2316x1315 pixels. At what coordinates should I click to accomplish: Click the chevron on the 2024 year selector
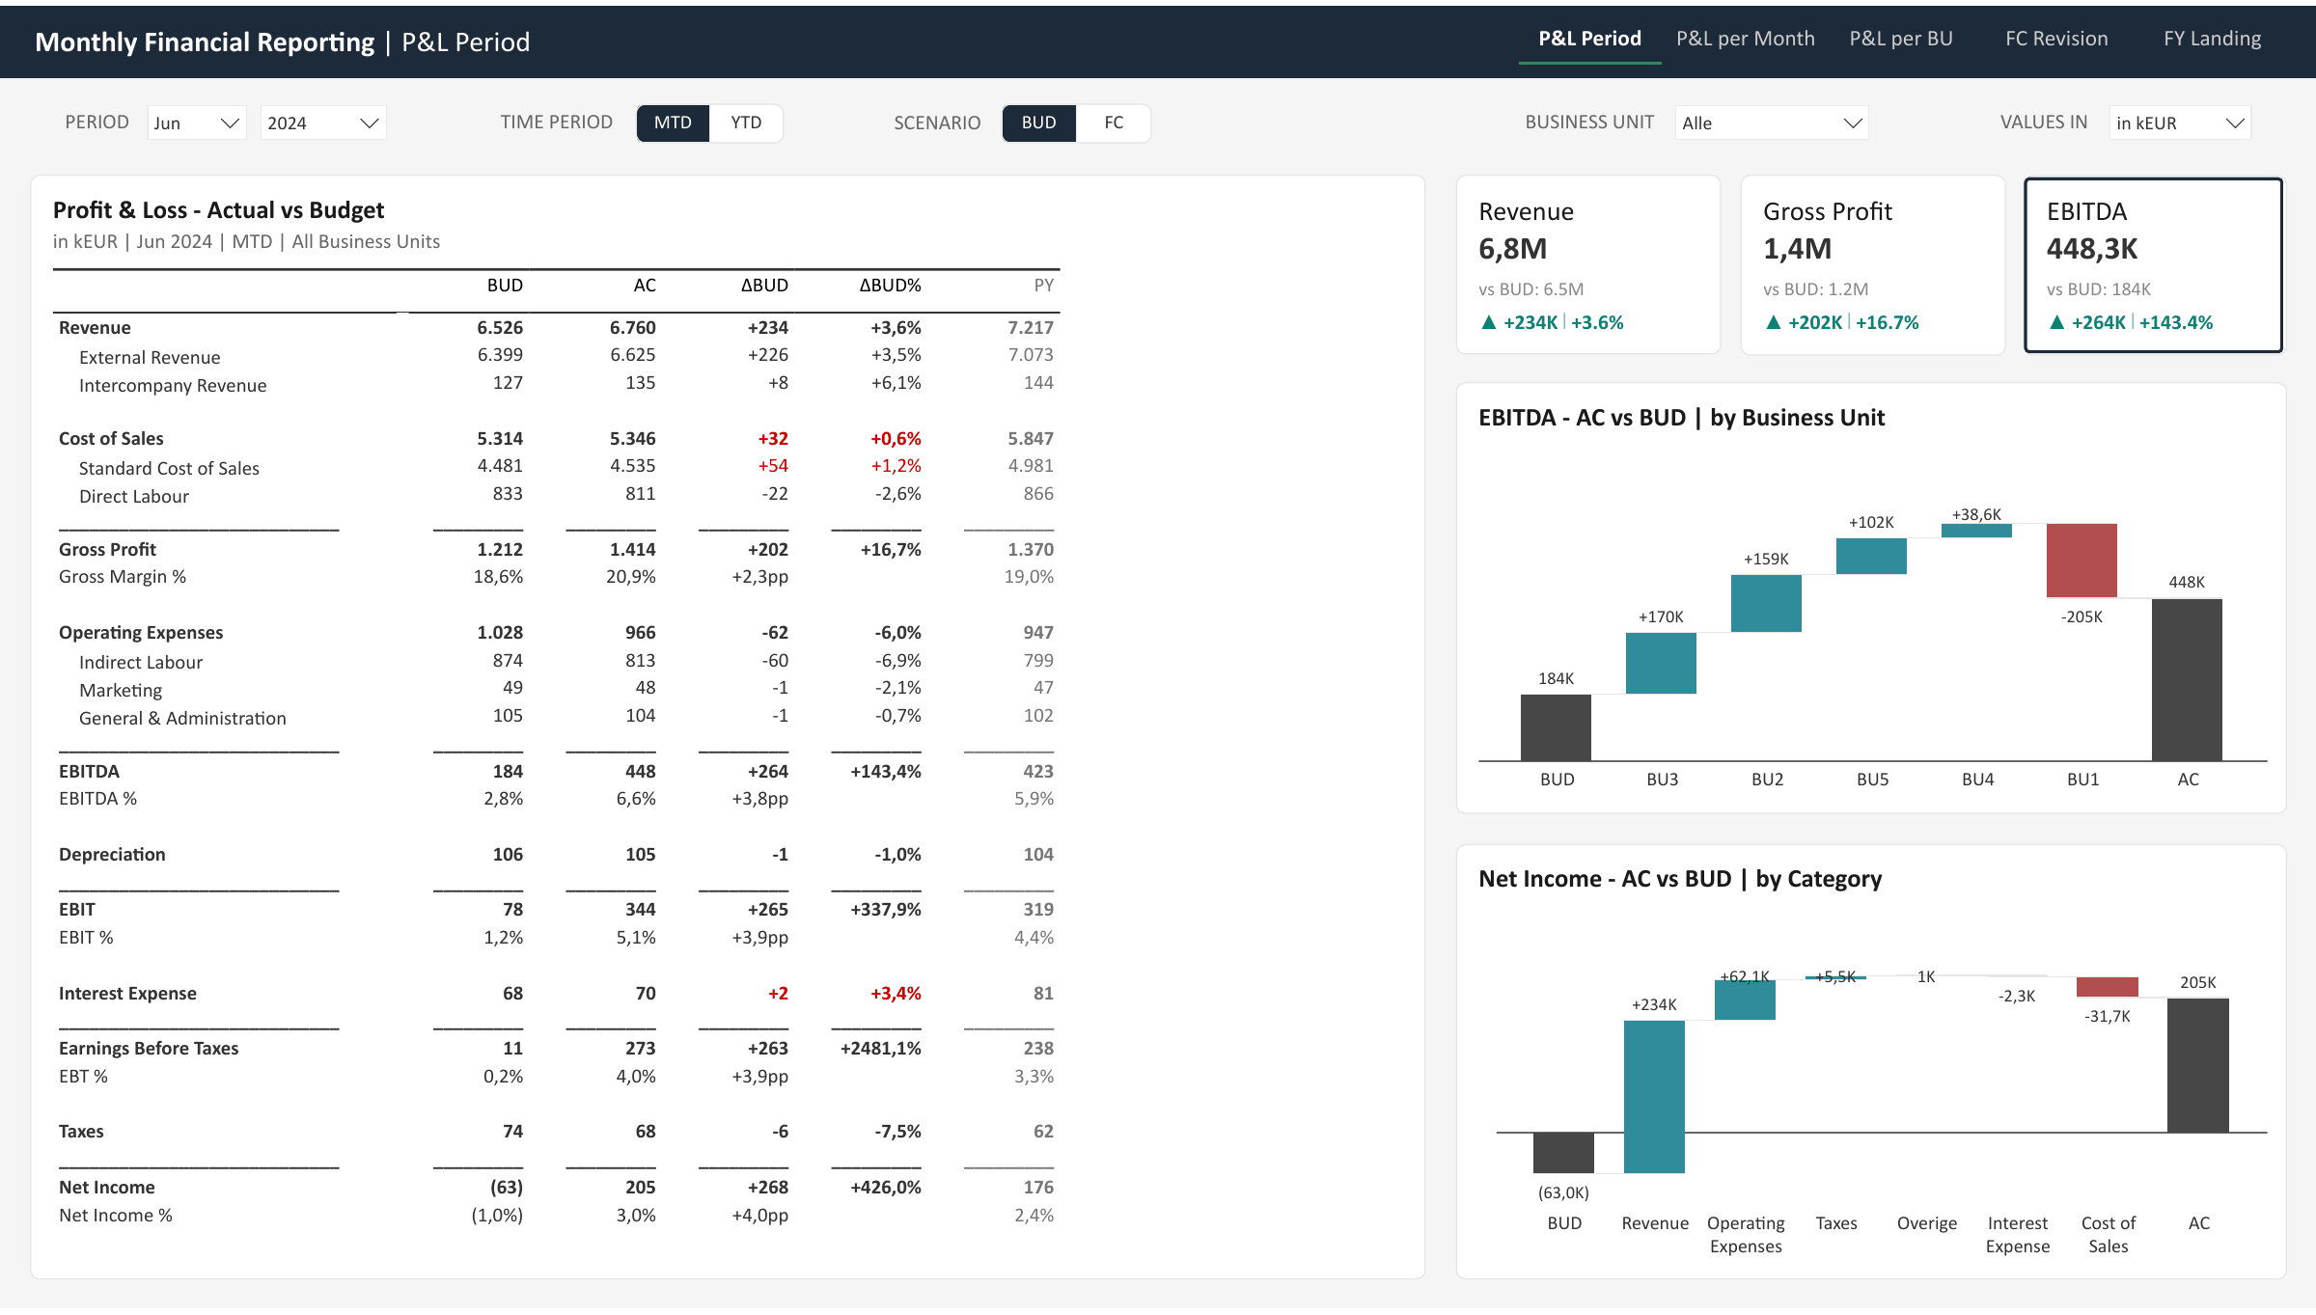(x=369, y=123)
